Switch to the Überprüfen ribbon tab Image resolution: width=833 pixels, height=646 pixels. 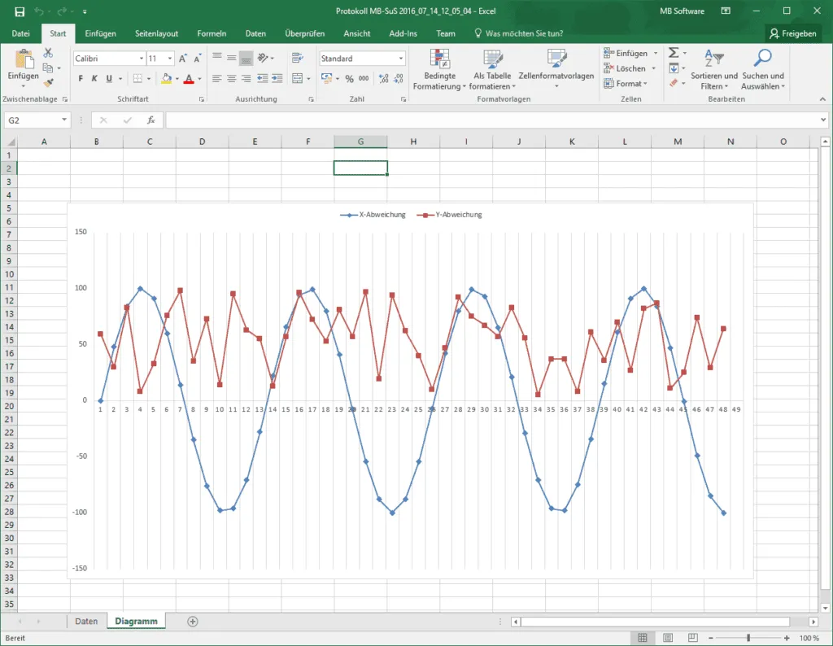pos(304,33)
